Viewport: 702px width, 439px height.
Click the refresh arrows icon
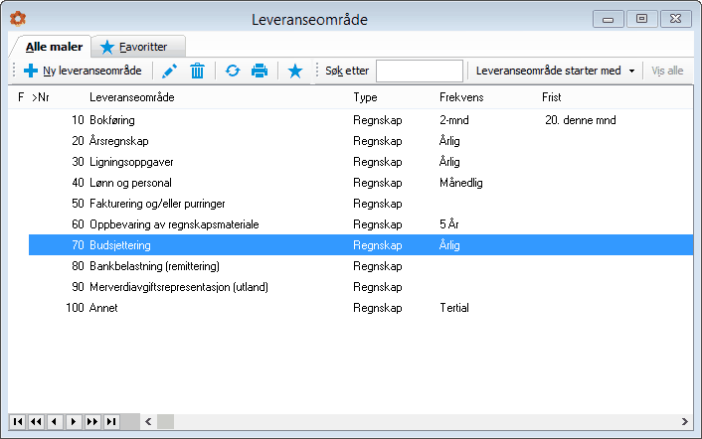tap(233, 71)
